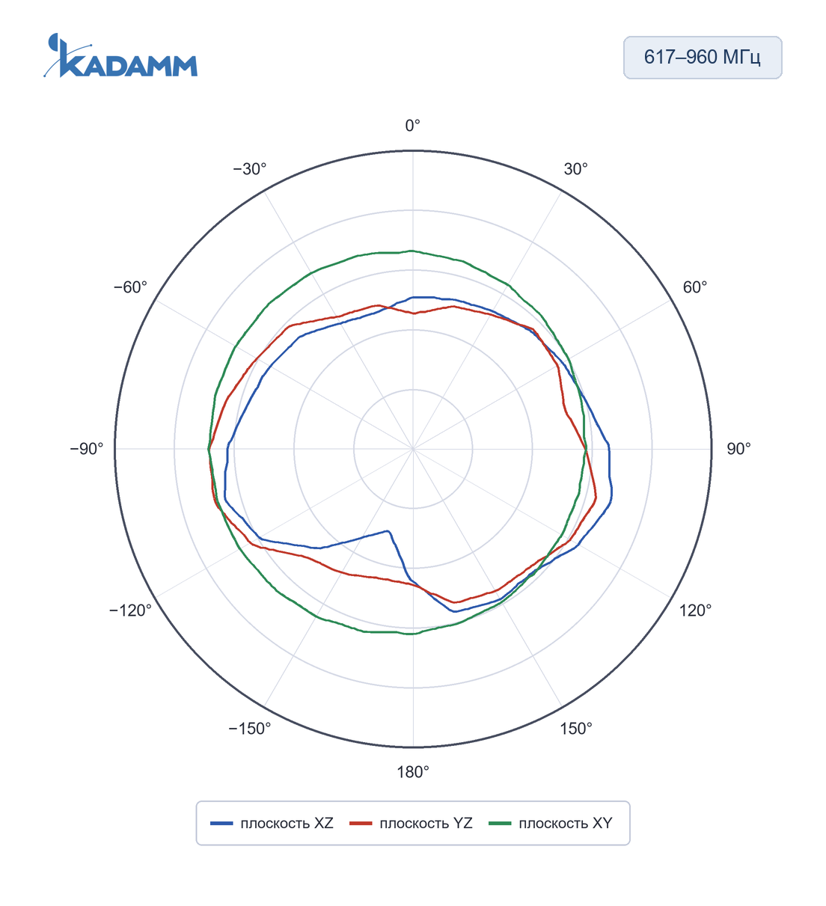Screen dimensions: 826x906
Task: Click the −90° angle label
Action: (x=87, y=449)
